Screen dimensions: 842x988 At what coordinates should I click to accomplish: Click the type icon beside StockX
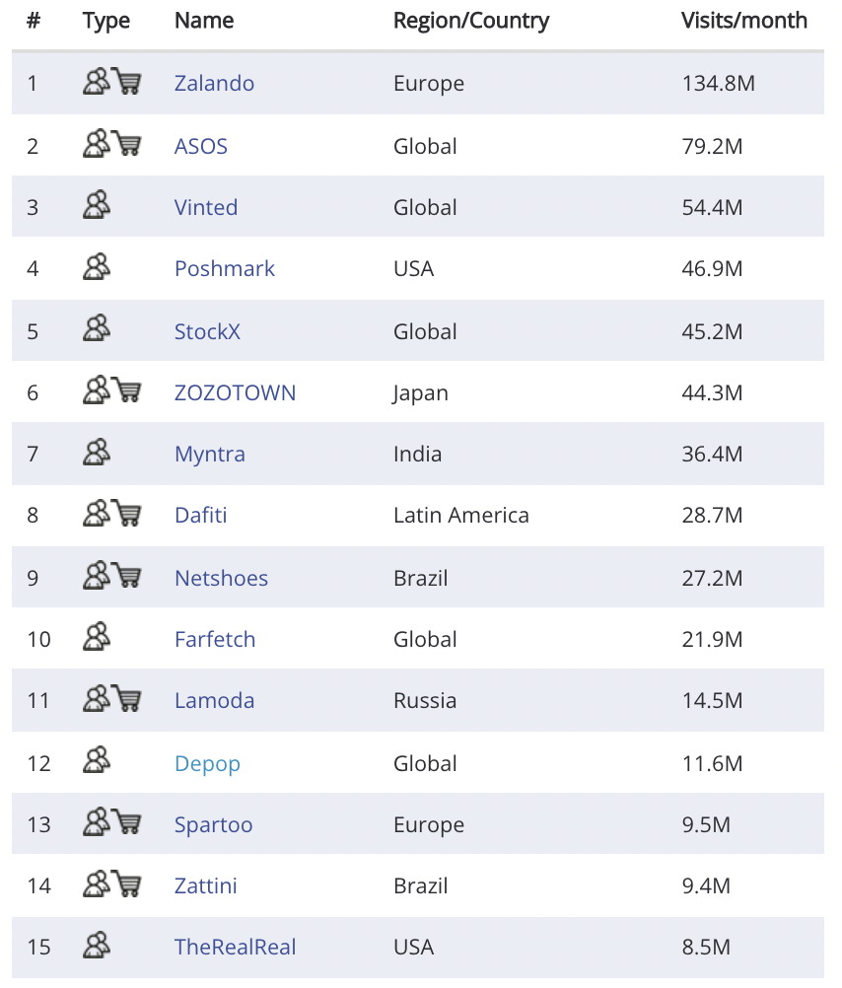pyautogui.click(x=97, y=329)
